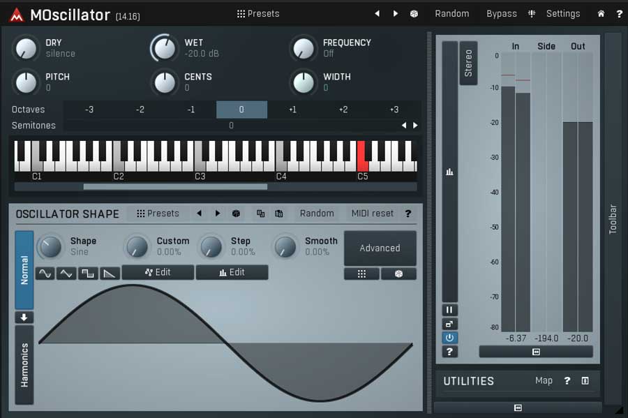Select the square waveform icon
This screenshot has height=418, width=628.
(88, 274)
